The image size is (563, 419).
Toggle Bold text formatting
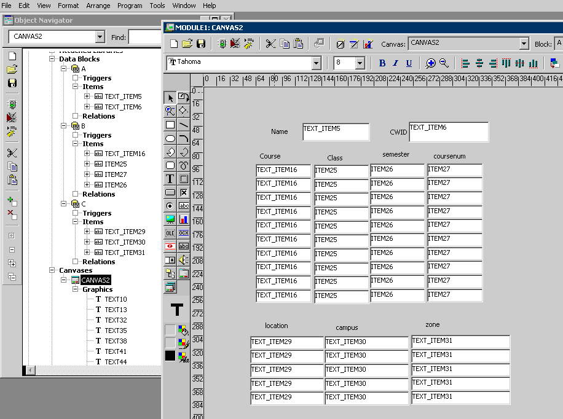(382, 63)
